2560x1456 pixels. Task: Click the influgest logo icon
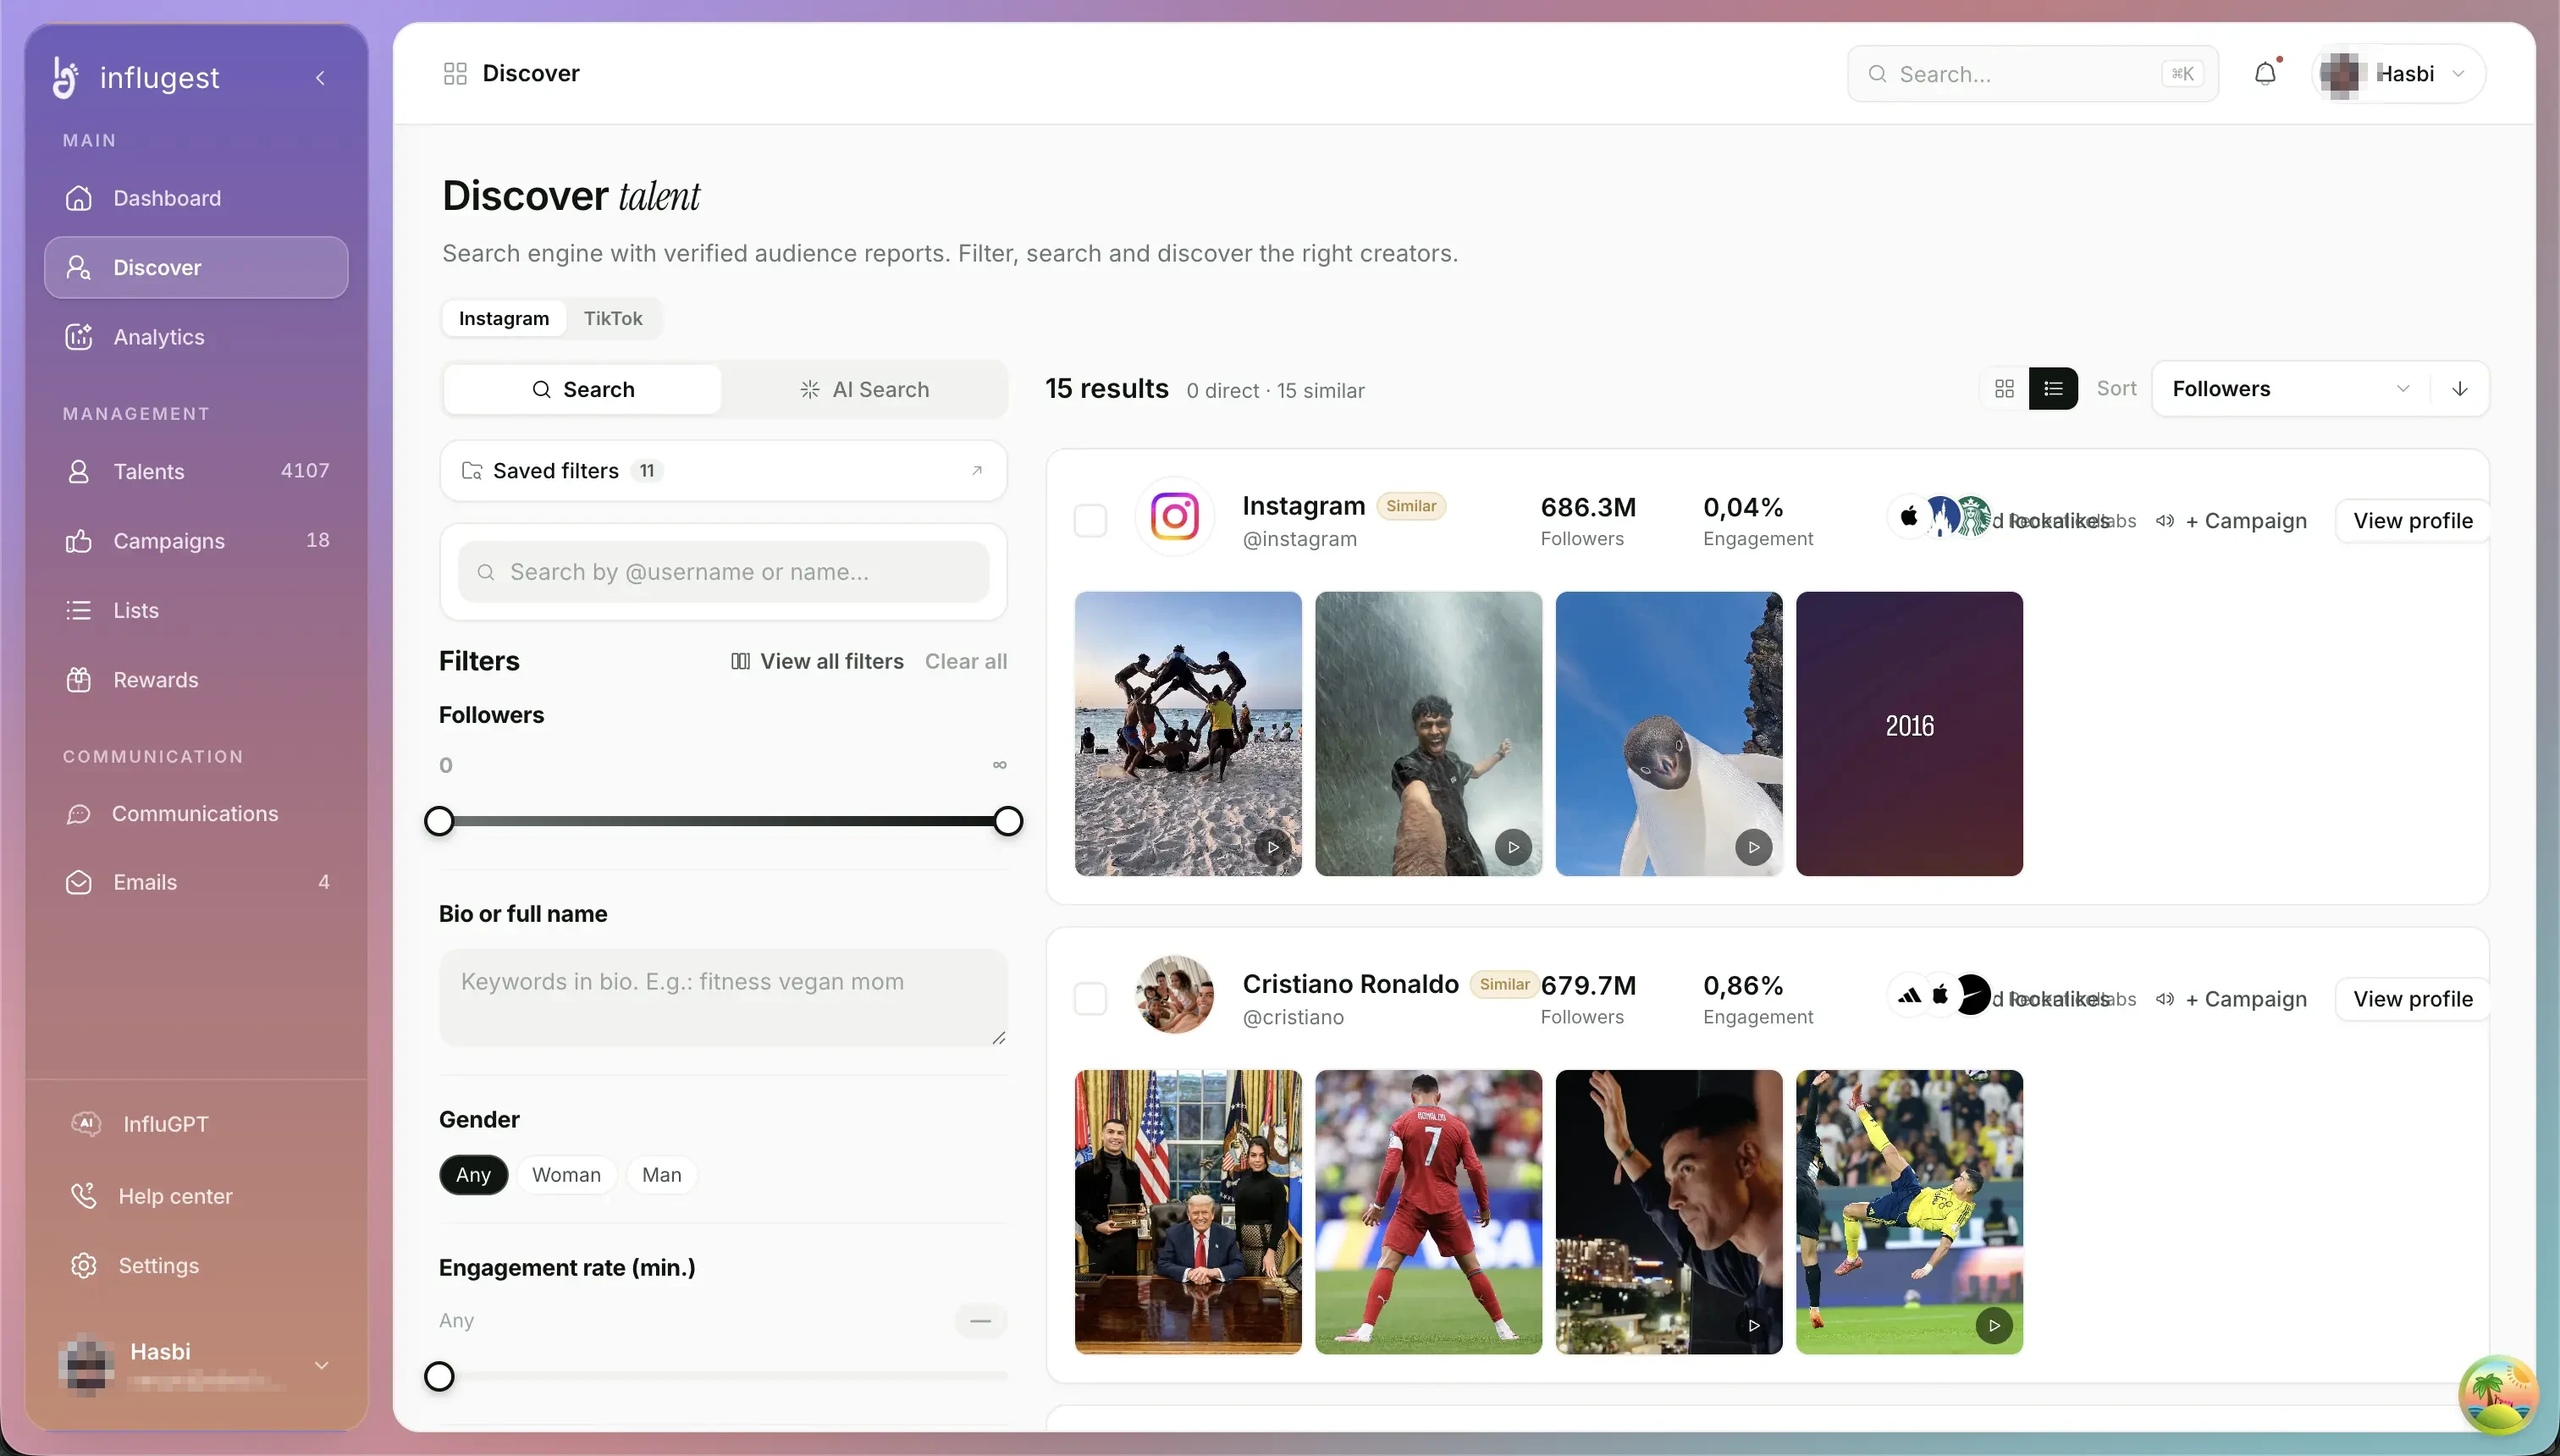point(66,77)
